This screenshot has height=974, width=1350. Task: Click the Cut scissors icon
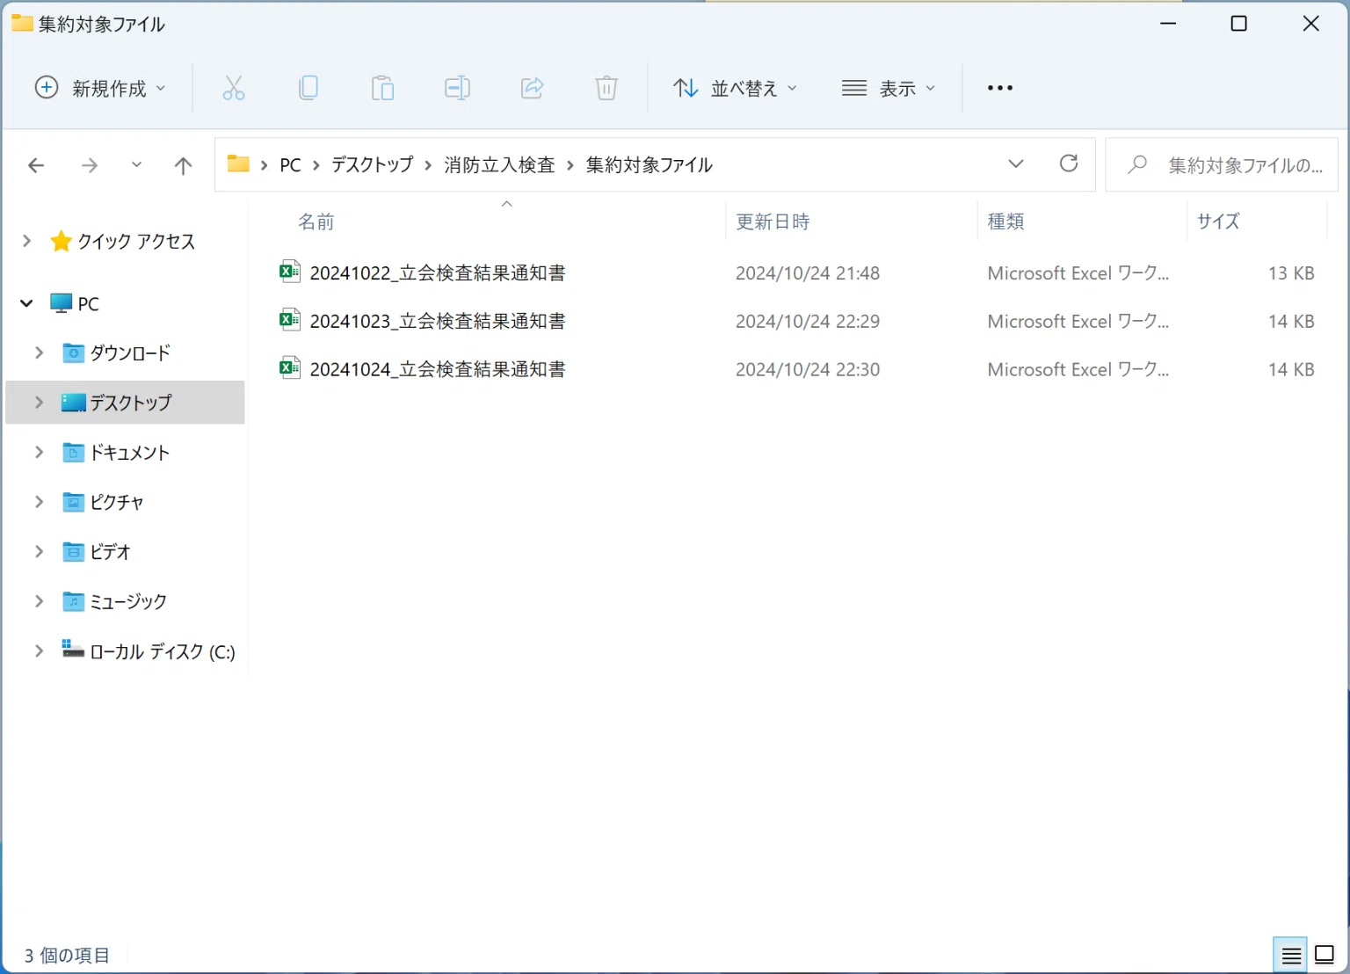click(x=233, y=88)
